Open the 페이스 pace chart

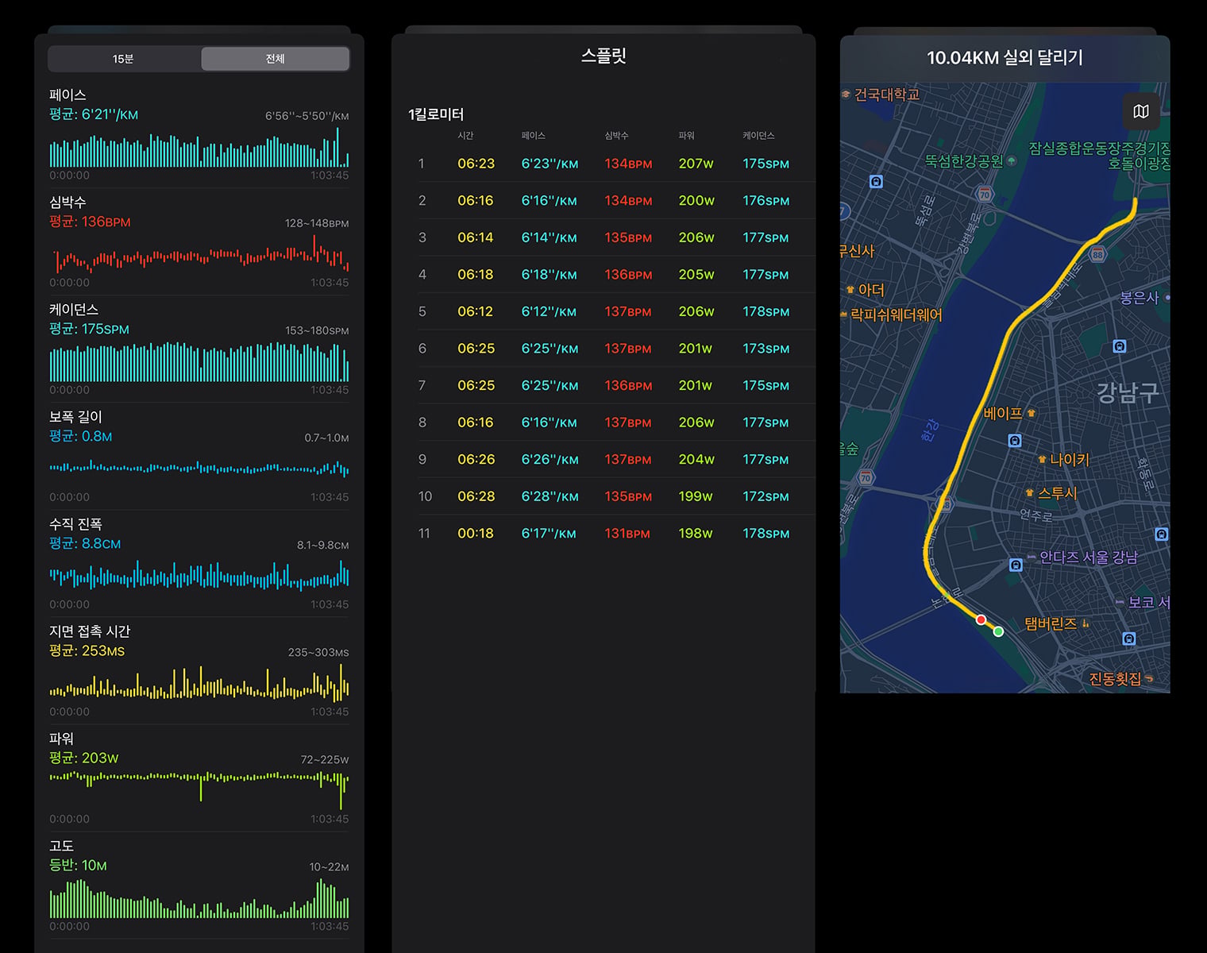pyautogui.click(x=199, y=134)
